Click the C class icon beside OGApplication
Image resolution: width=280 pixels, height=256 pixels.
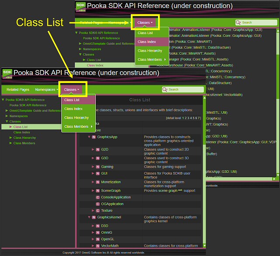point(98,204)
